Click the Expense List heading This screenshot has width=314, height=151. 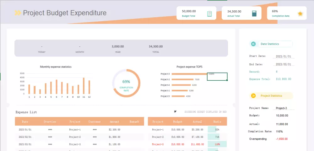pos(26,112)
